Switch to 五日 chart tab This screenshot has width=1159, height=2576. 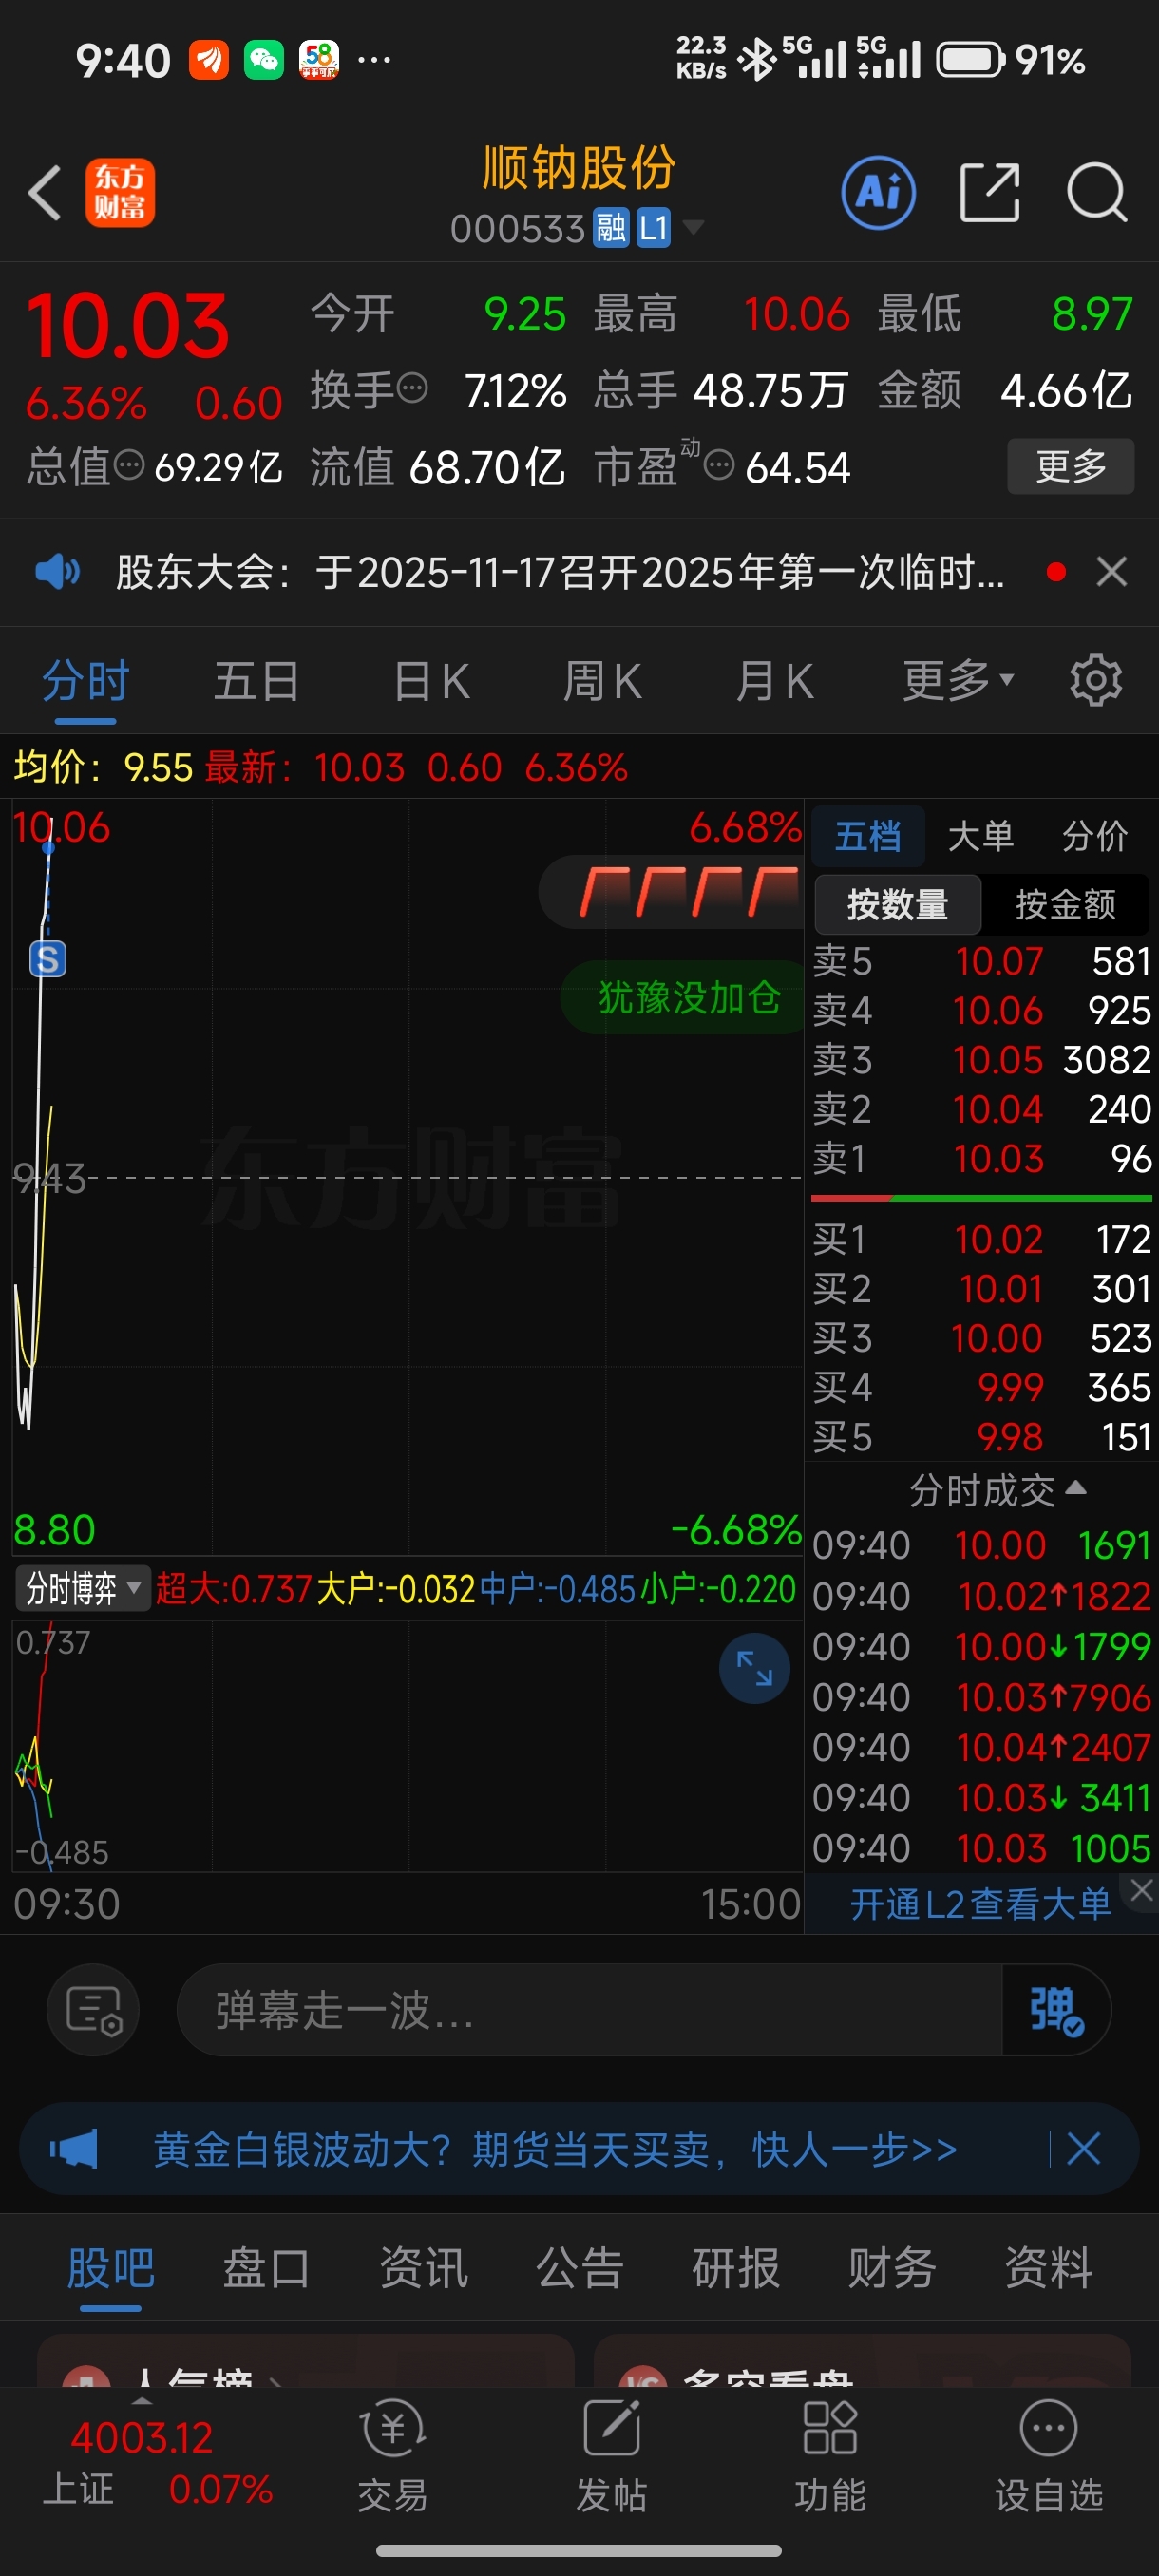pos(256,682)
